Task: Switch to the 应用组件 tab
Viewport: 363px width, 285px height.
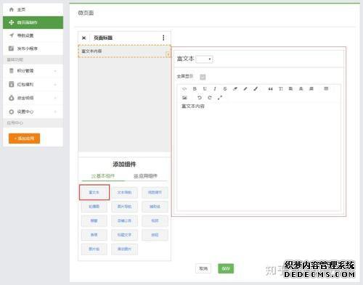Action: click(145, 176)
